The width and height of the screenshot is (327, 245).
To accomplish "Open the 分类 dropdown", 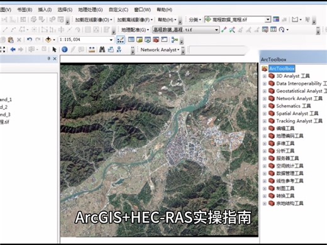I will point(195,19).
